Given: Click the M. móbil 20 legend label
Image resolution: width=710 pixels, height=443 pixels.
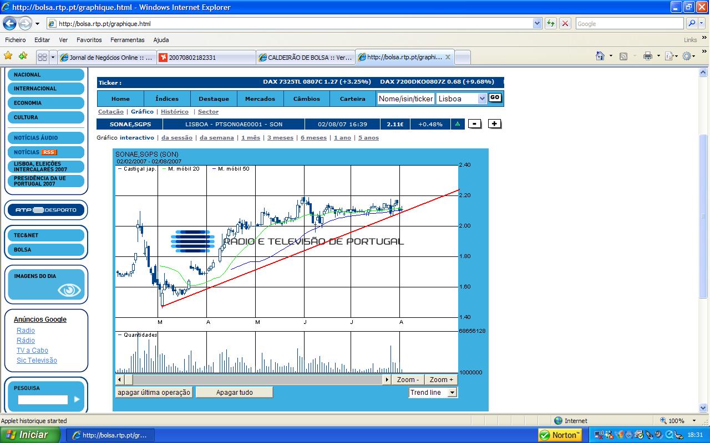Looking at the screenshot, I should [x=184, y=168].
